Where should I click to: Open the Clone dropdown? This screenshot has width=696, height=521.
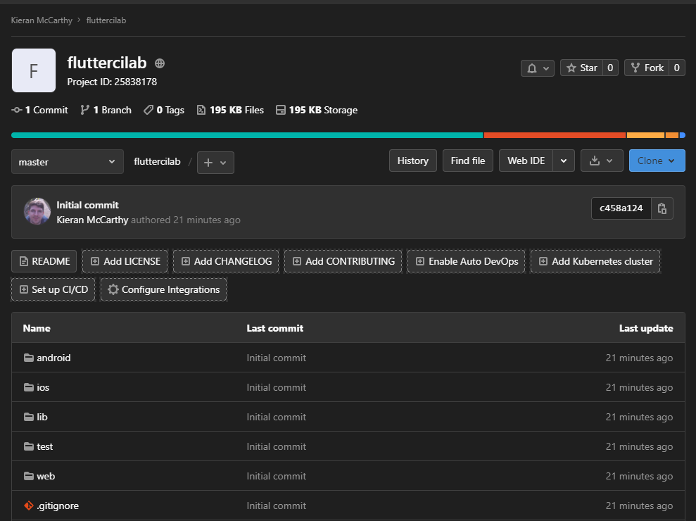click(x=657, y=161)
